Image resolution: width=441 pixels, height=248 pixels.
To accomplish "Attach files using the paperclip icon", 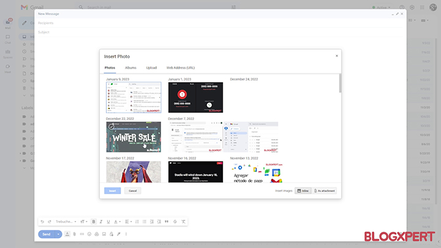I will 75,234.
